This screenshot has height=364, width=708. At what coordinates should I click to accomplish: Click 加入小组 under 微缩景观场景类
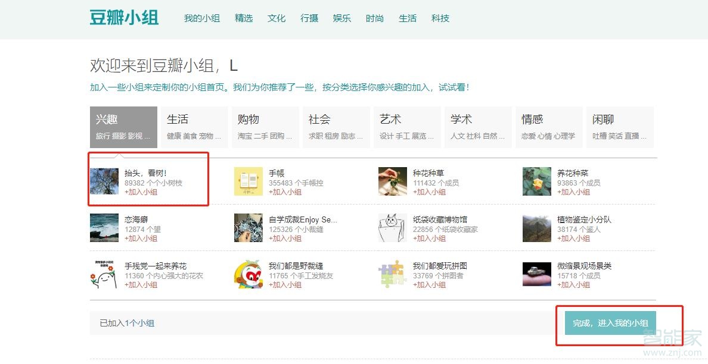click(x=573, y=284)
